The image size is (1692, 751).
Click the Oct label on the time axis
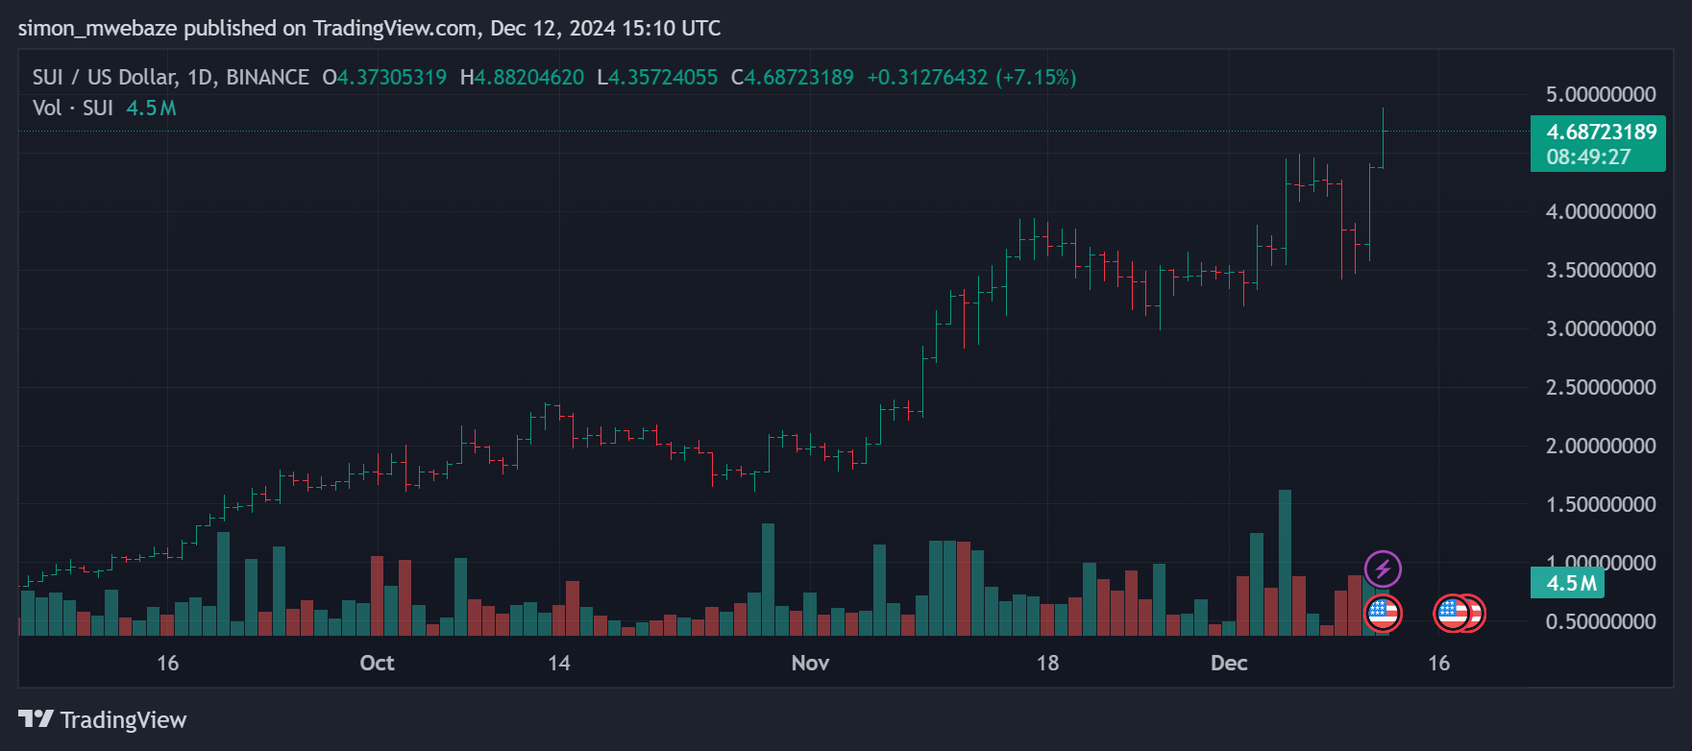tap(377, 663)
